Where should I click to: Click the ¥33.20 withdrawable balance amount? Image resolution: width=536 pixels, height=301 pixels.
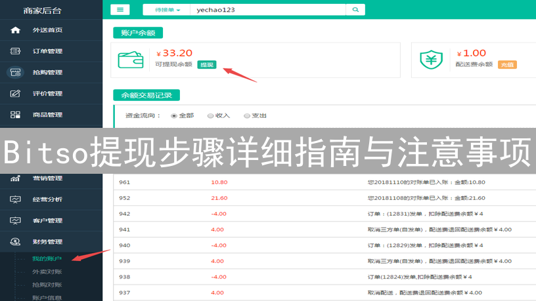pyautogui.click(x=174, y=53)
